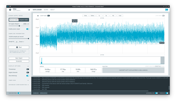
Task: Expand the Temp Disk section
Action: (28, 80)
